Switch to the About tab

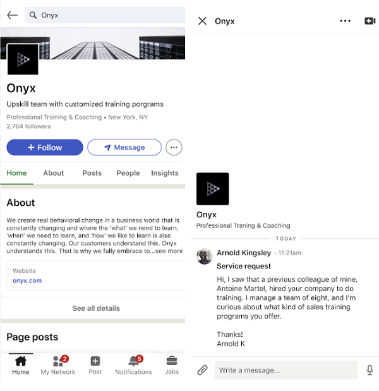(54, 173)
